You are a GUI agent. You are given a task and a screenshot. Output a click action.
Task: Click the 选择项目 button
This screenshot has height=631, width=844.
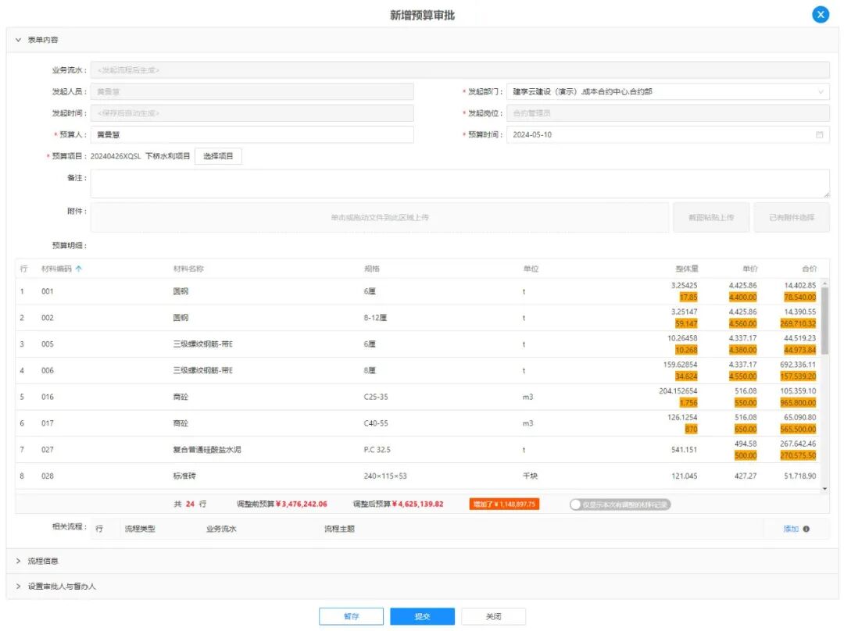click(218, 156)
